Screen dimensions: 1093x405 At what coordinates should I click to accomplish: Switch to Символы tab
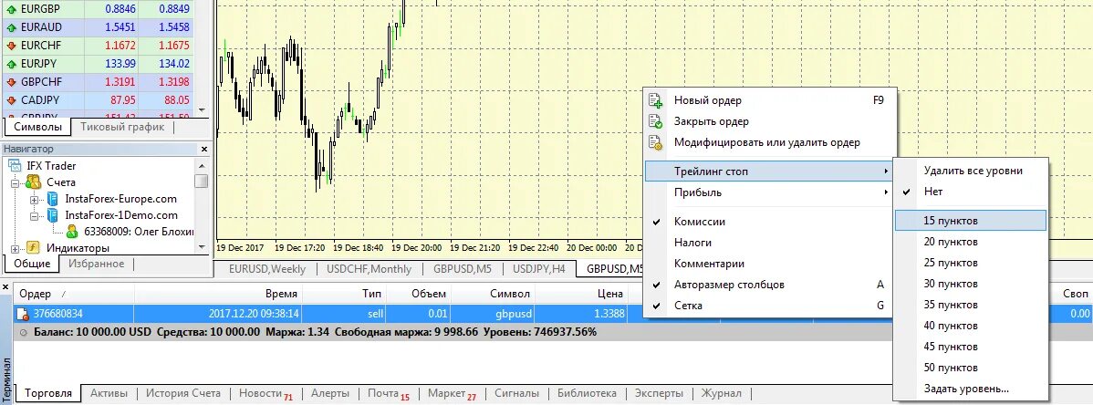click(x=37, y=127)
